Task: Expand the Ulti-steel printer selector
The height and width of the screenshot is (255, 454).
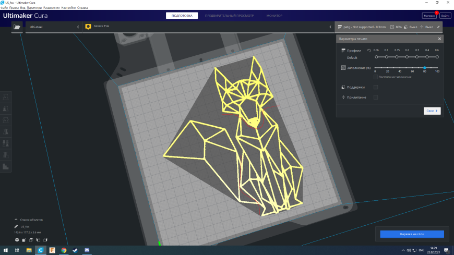Action: click(x=54, y=27)
